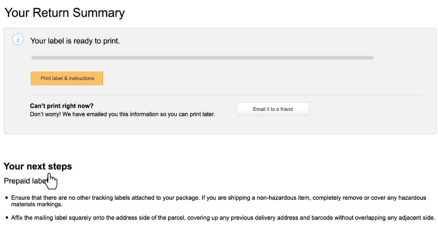Click the second bullet point marker
Viewport: 438px width, 225px height.
click(x=6, y=218)
